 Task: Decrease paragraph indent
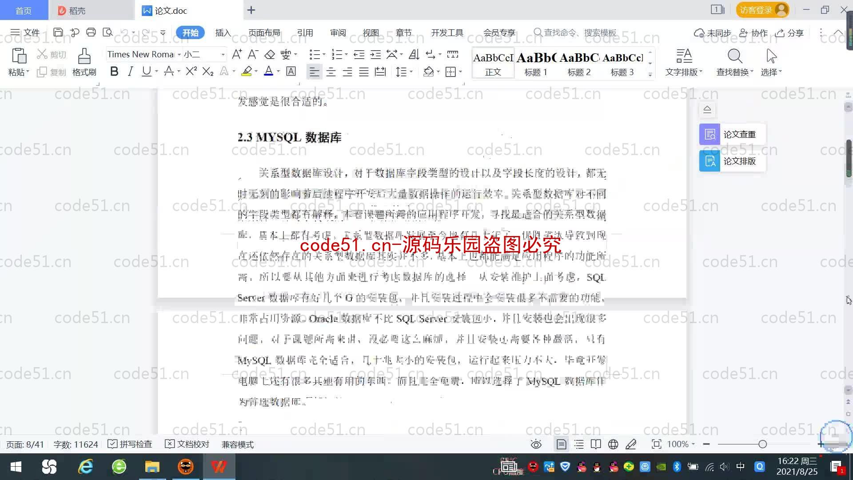(x=359, y=54)
